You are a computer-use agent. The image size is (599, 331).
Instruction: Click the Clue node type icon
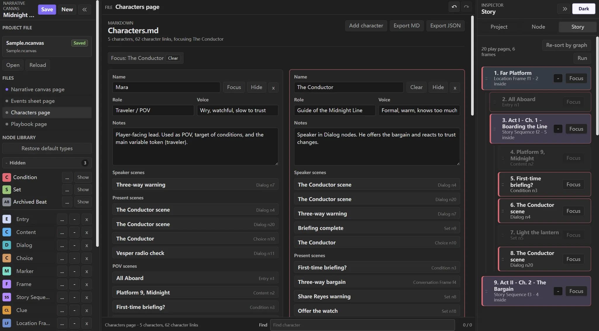click(x=7, y=310)
